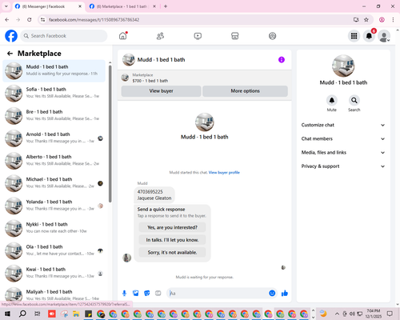Expand the Customize chat section
400x320 pixels.
[343, 125]
